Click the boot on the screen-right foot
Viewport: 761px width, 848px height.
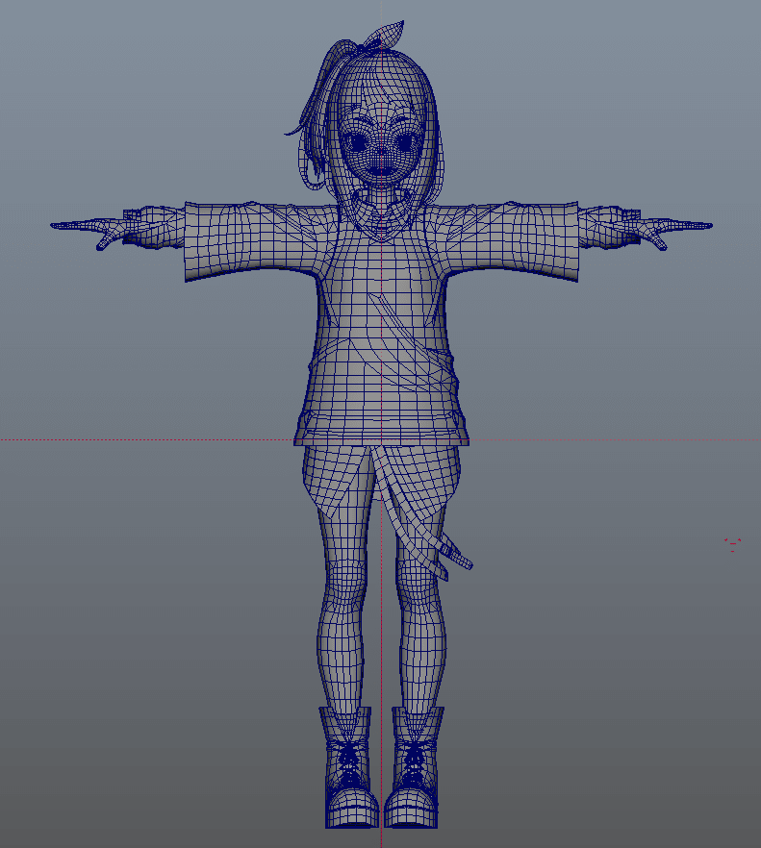point(414,766)
